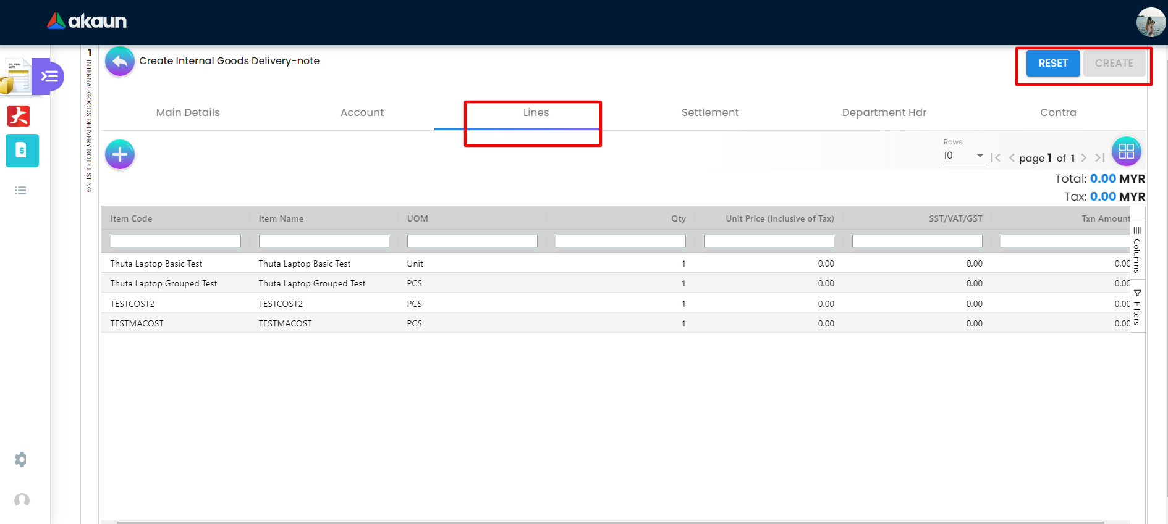The width and height of the screenshot is (1168, 524).
Task: Open the Settlement tab
Action: (x=709, y=112)
